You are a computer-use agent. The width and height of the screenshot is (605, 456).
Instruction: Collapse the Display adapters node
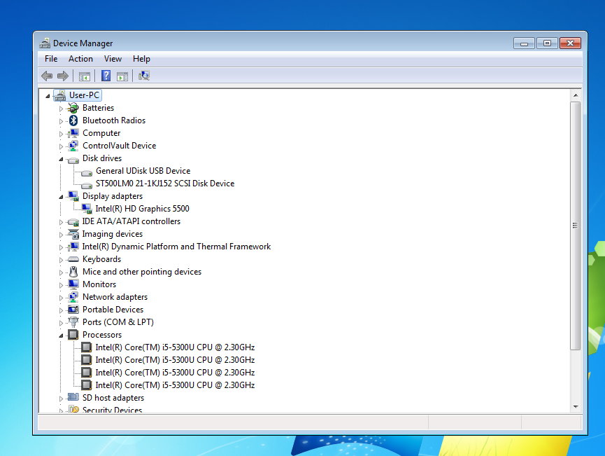coord(61,197)
